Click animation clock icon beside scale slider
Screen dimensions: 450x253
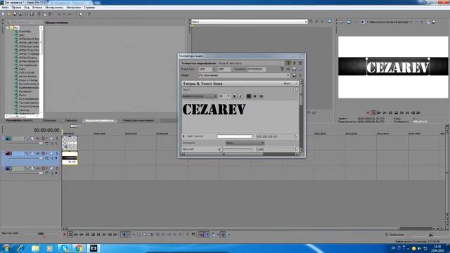click(x=295, y=149)
